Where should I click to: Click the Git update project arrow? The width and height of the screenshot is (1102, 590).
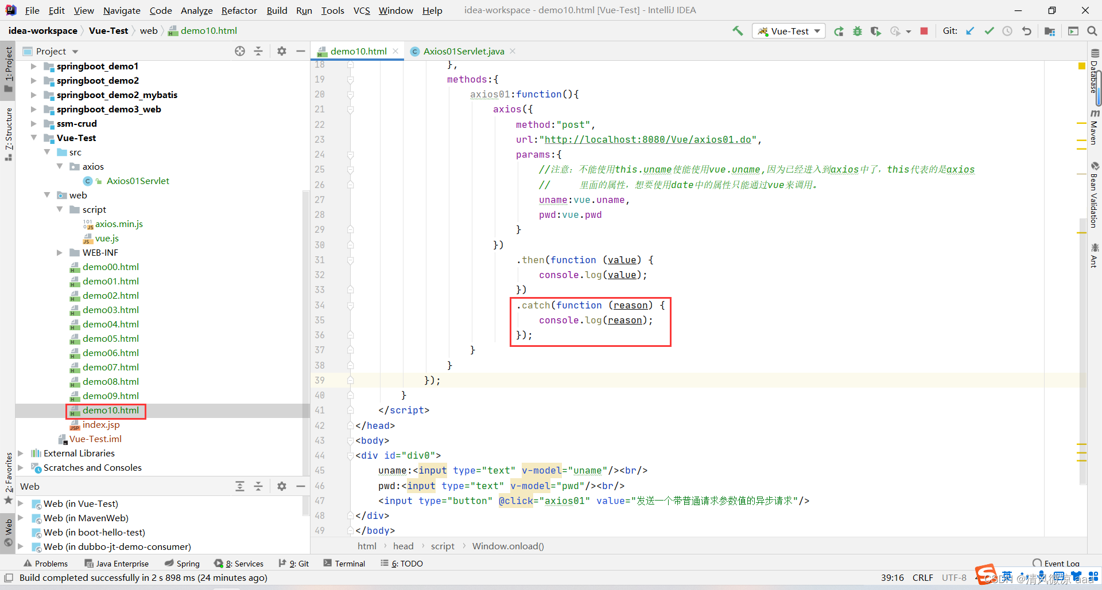pos(970,31)
